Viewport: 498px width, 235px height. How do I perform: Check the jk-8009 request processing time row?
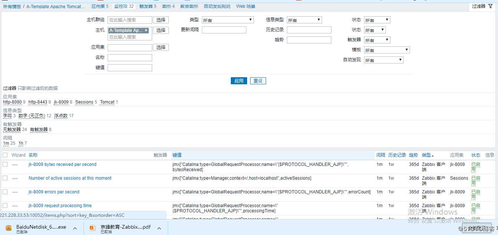(x=5, y=205)
